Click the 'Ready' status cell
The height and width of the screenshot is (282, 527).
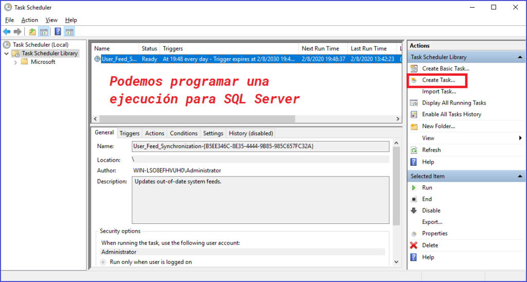[149, 59]
